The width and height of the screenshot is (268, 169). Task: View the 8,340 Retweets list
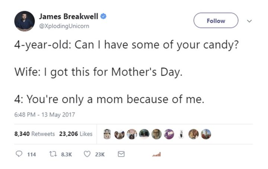pos(35,134)
